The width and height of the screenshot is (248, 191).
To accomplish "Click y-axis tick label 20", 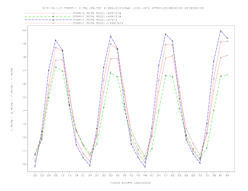I will [x=24, y=30].
